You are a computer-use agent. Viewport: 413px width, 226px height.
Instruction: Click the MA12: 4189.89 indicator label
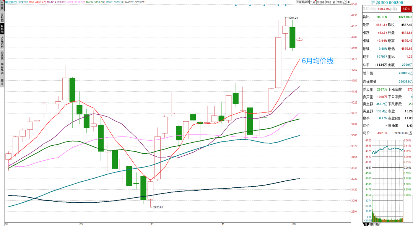click(x=56, y=2)
